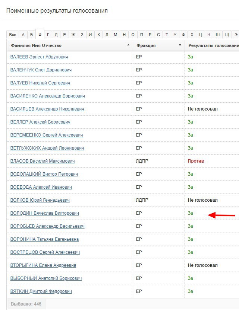Sort by name using the column arrow
The image size is (239, 310).
pyautogui.click(x=128, y=45)
